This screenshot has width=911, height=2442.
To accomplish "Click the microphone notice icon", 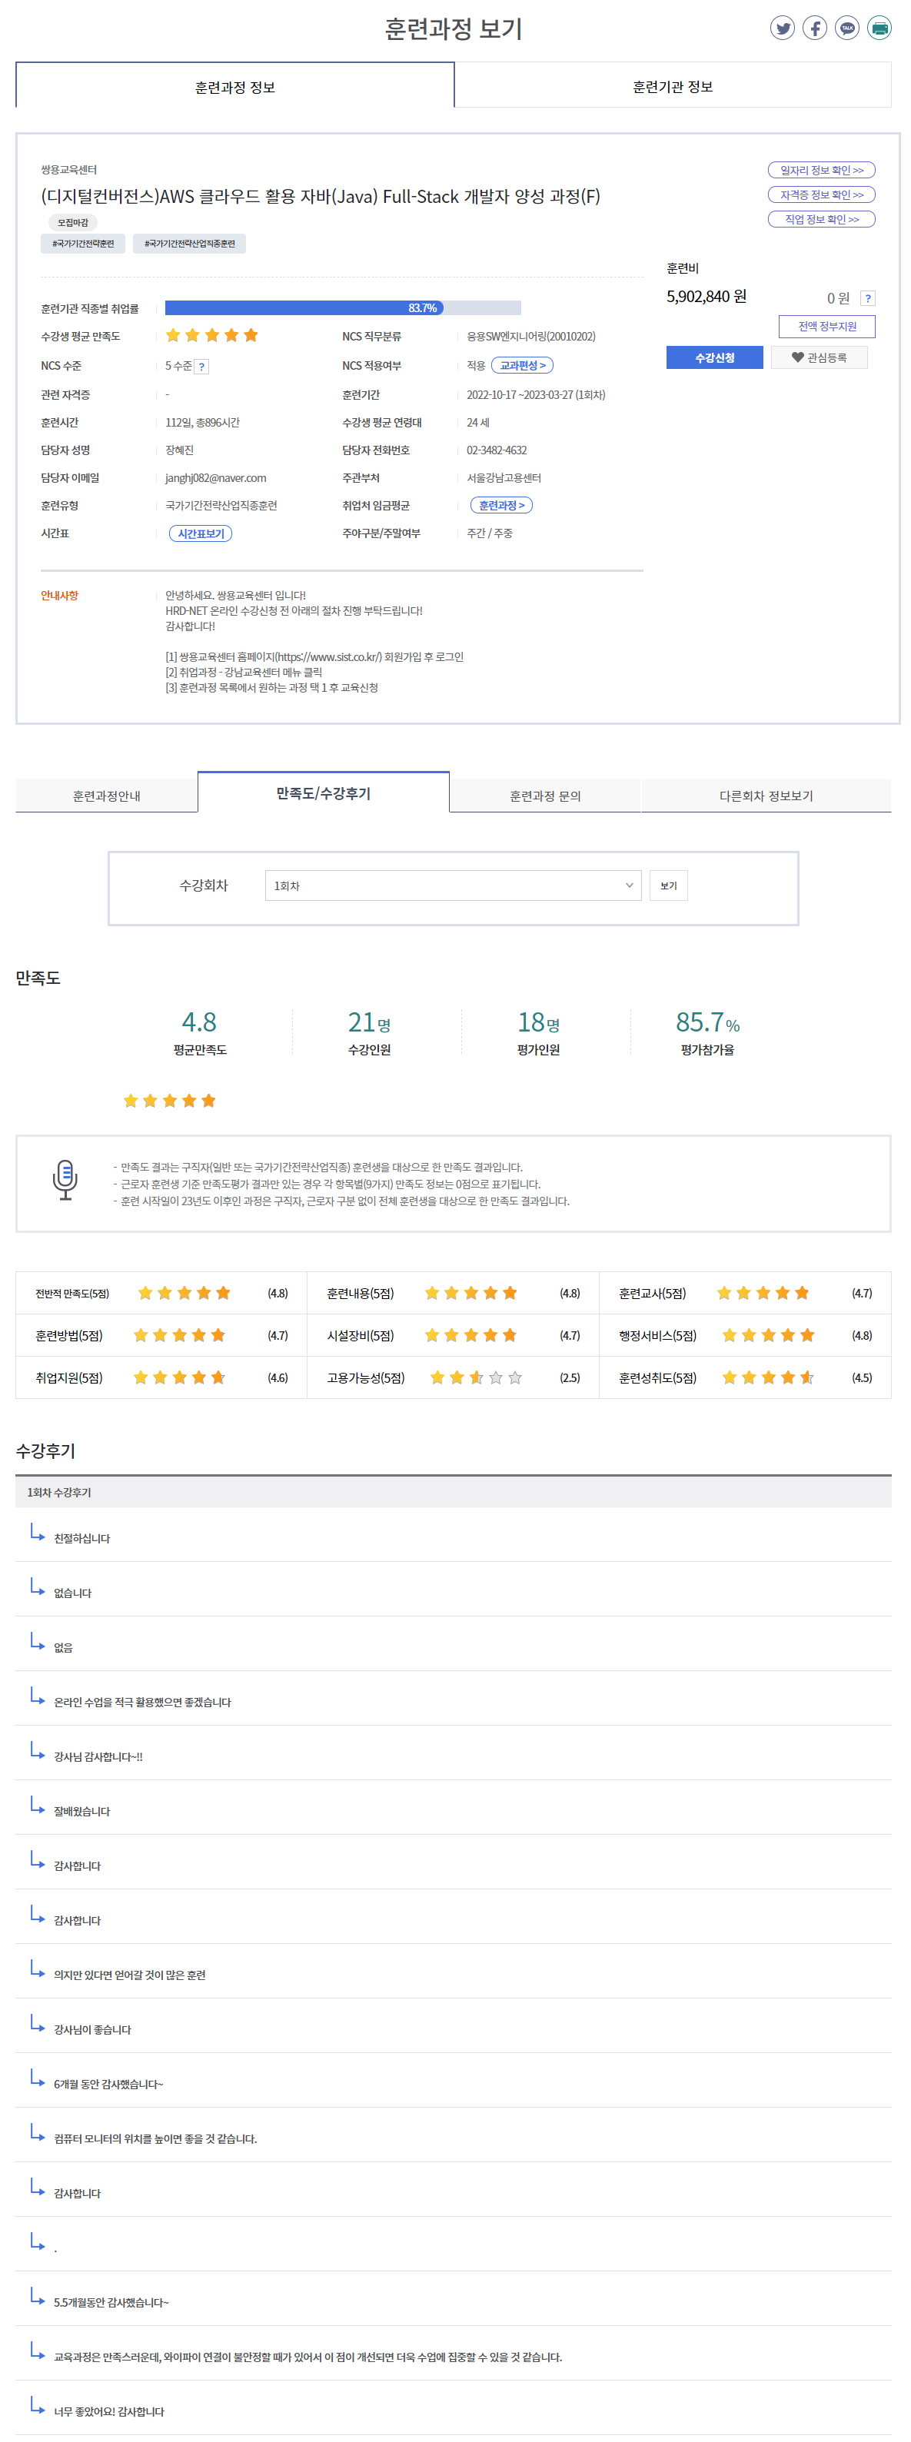I will tap(65, 1180).
